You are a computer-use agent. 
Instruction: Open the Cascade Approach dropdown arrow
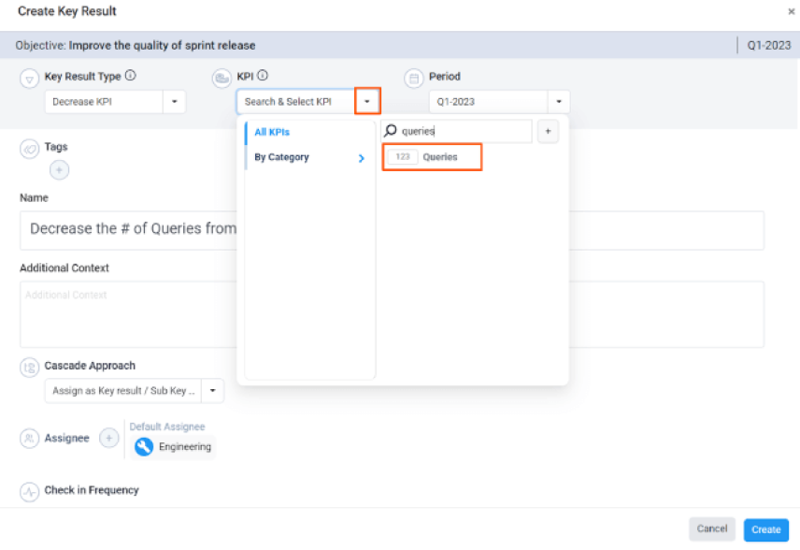[x=213, y=391]
